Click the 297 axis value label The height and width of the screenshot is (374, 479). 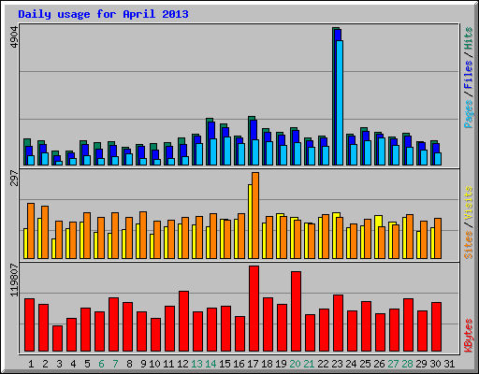click(x=14, y=178)
